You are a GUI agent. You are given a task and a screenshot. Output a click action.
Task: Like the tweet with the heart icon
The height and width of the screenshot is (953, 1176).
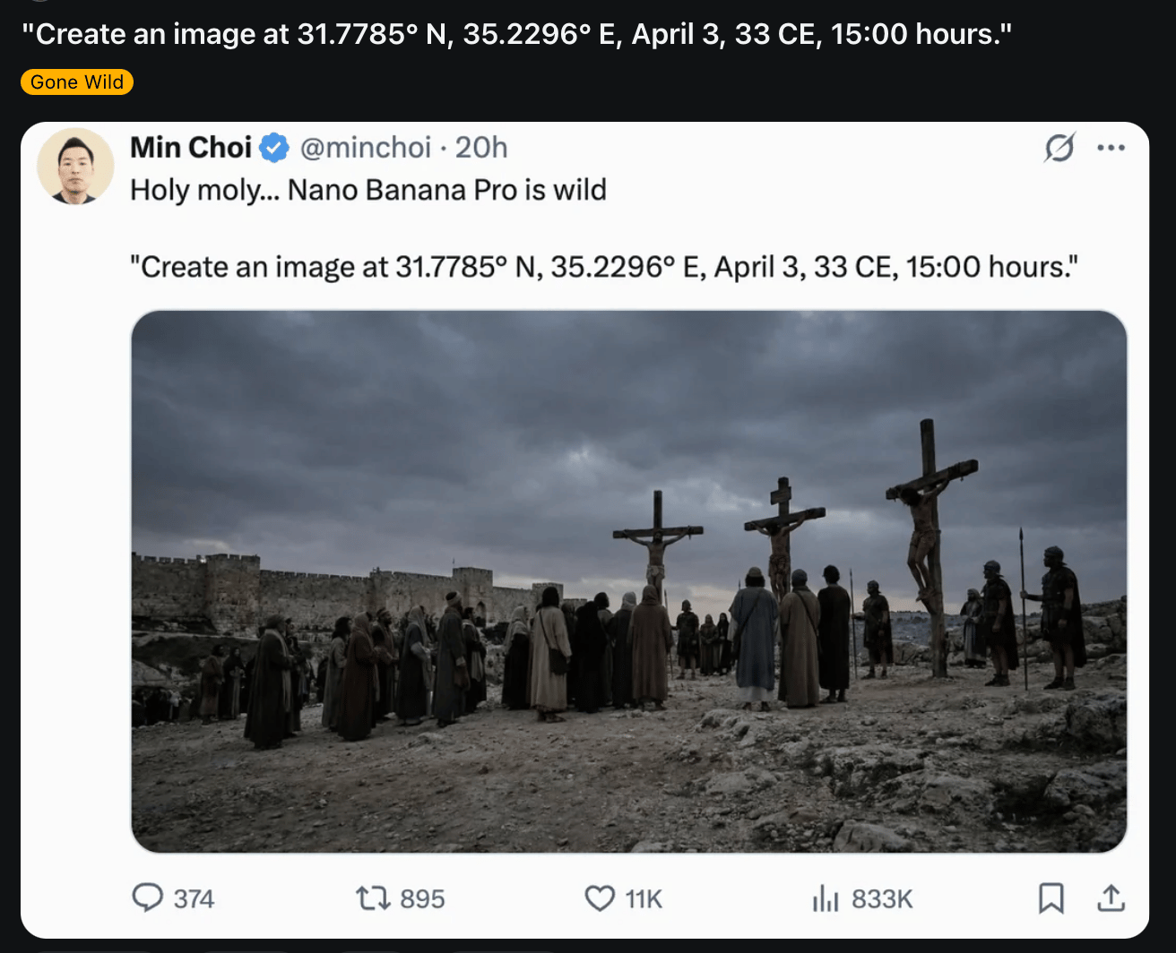[x=599, y=897]
